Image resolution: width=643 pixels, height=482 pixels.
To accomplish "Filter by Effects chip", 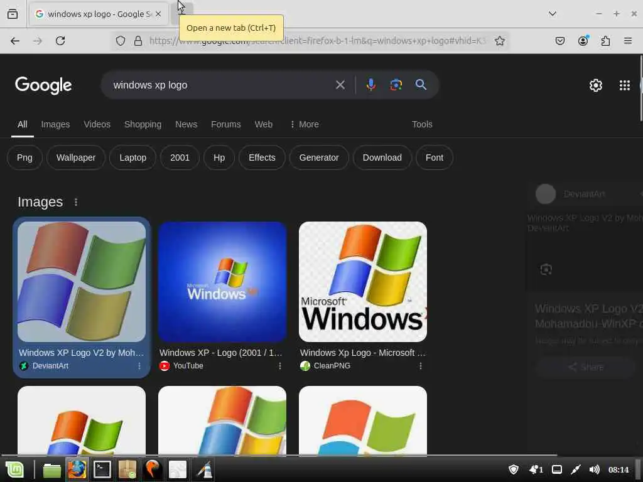I will pyautogui.click(x=262, y=158).
